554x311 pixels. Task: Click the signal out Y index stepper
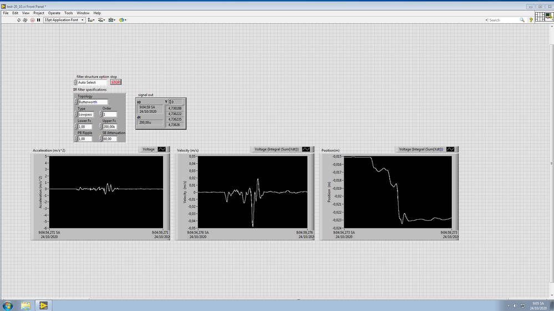click(x=170, y=102)
